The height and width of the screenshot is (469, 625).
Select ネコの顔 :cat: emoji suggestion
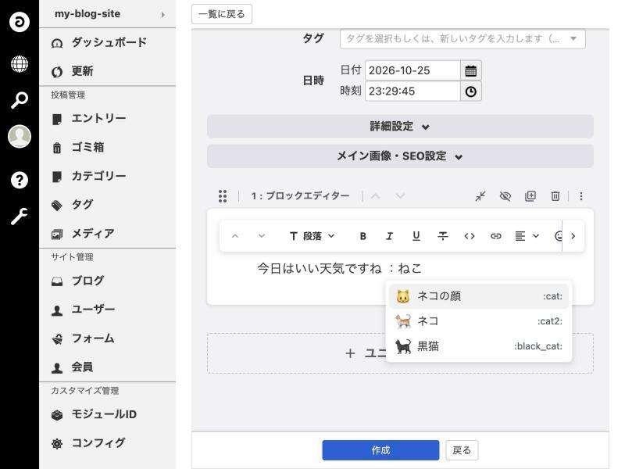click(x=479, y=296)
